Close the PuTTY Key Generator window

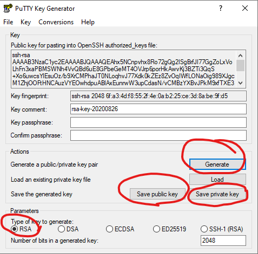click(245, 8)
